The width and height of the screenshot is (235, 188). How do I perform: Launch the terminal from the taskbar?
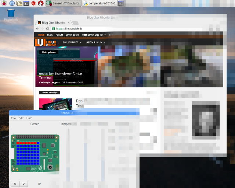pyautogui.click(x=26, y=3)
